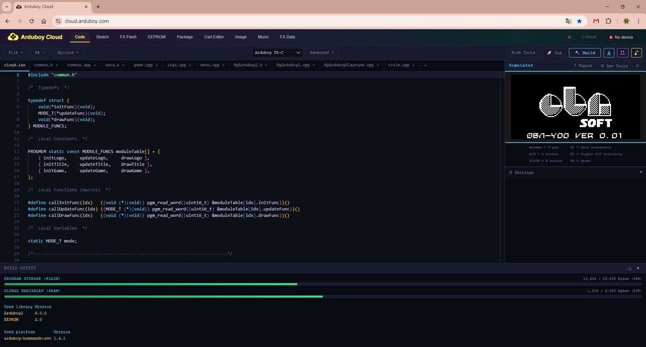Add a new file tab with plus
The width and height of the screenshot is (646, 347).
(x=425, y=65)
